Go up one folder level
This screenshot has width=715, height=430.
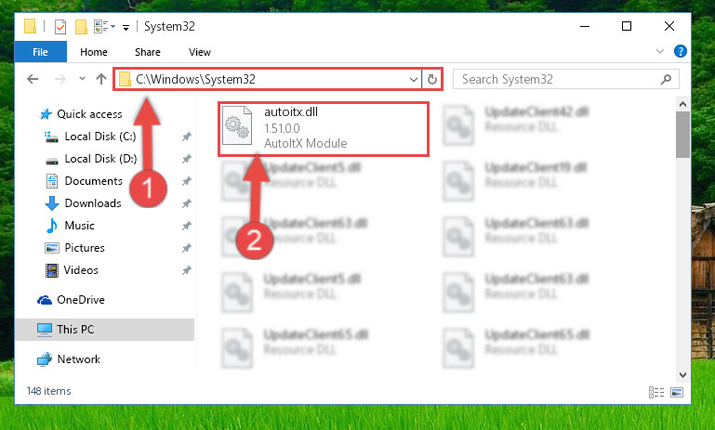click(x=101, y=79)
